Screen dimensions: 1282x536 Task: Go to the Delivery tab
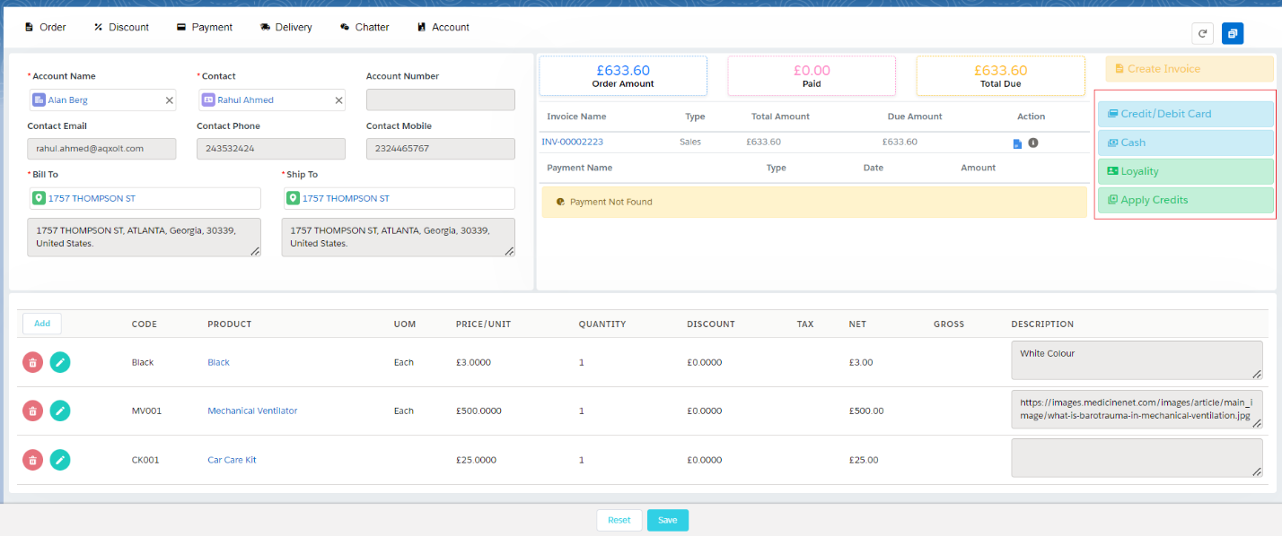(285, 27)
